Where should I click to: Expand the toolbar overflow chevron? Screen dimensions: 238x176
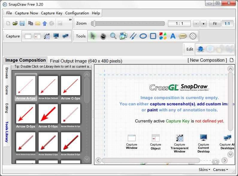pyautogui.click(x=70, y=20)
